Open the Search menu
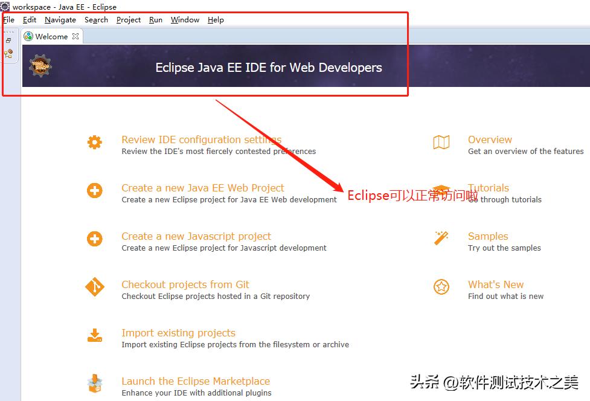This screenshot has width=590, height=401. point(97,20)
